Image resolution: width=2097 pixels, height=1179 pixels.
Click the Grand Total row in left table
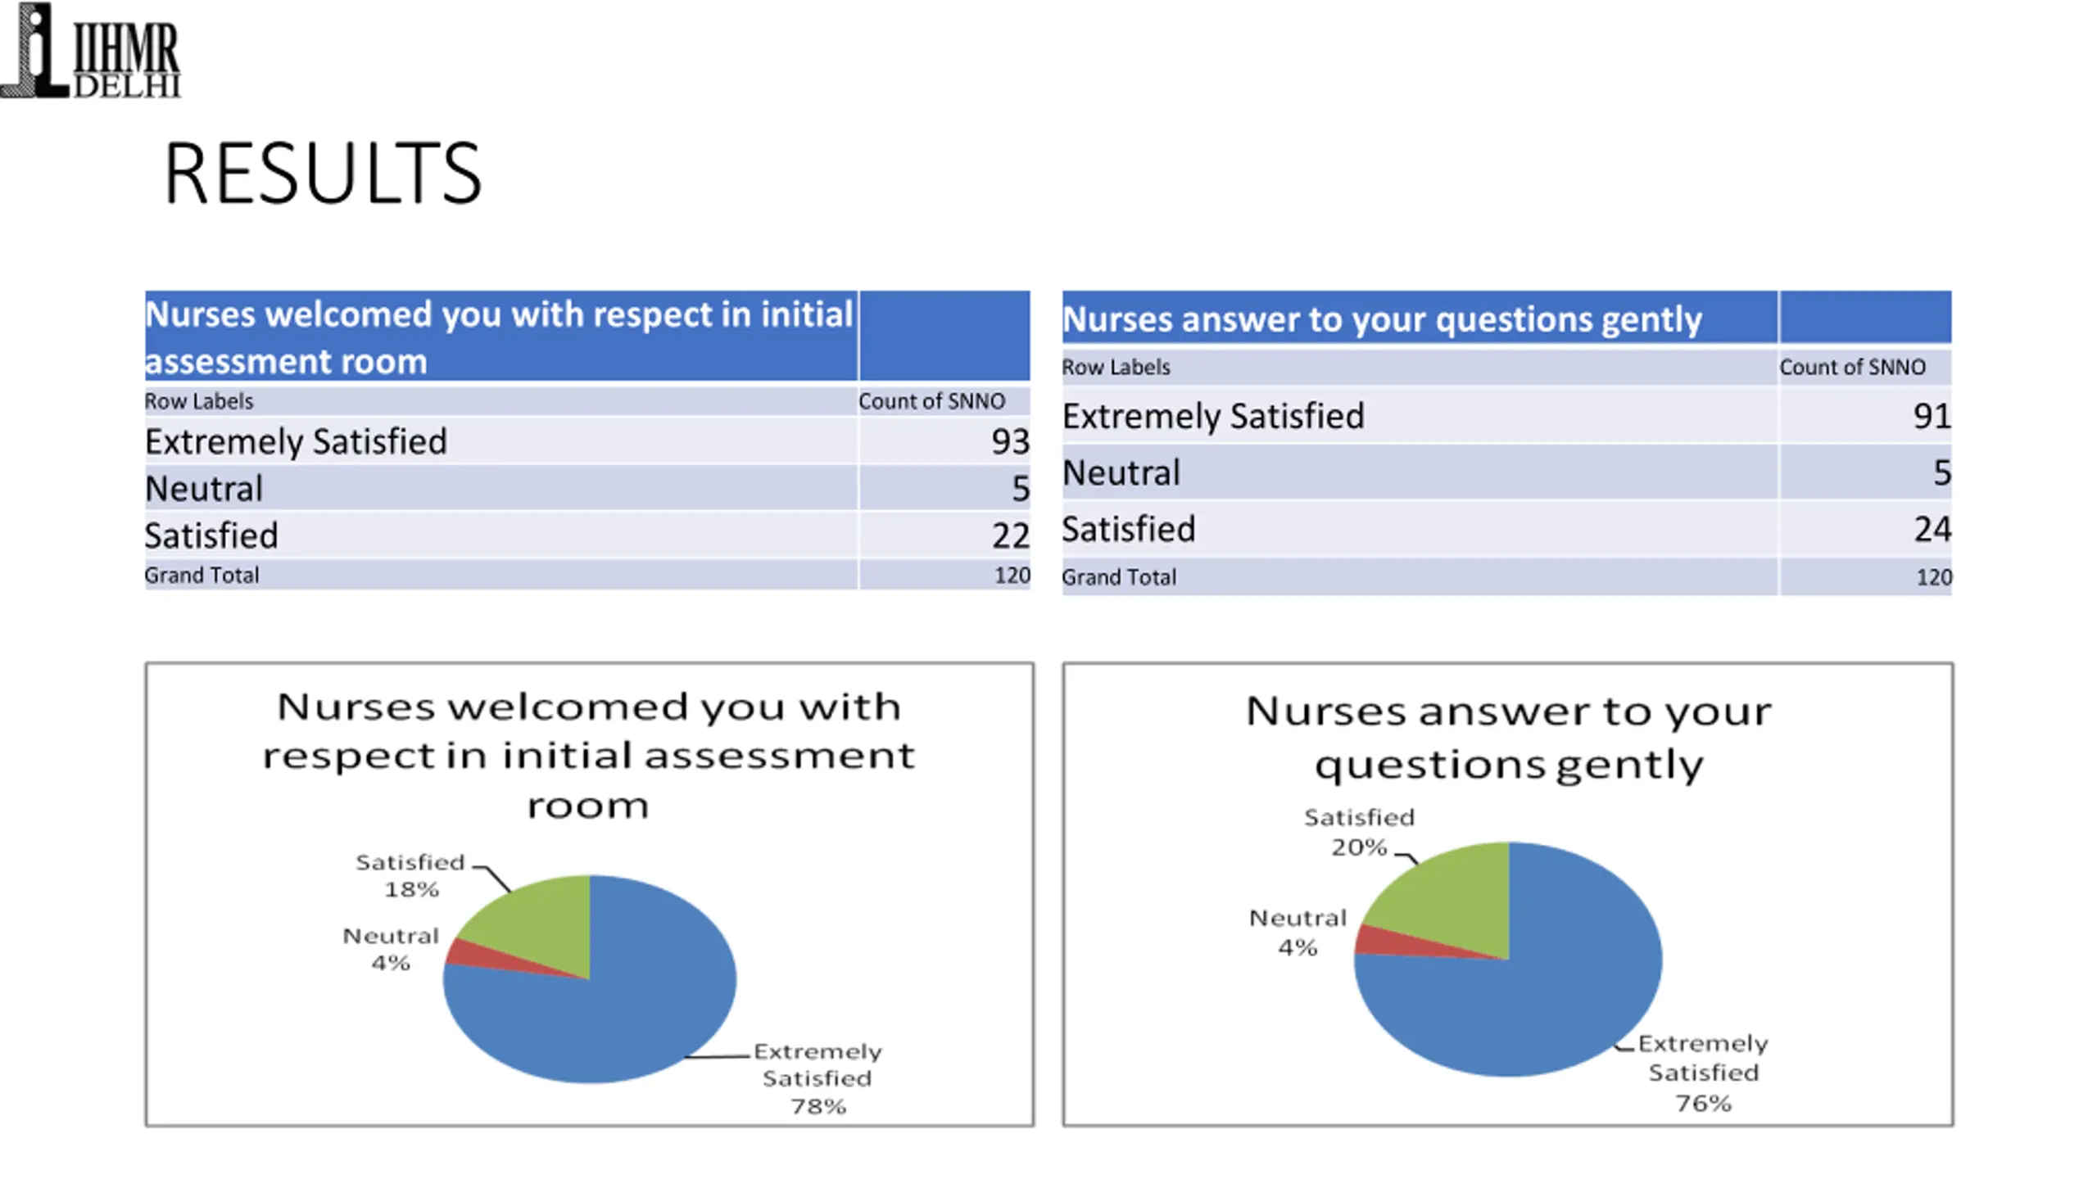click(x=587, y=576)
